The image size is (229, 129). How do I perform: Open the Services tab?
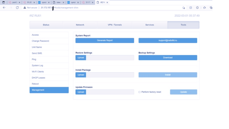150,25
